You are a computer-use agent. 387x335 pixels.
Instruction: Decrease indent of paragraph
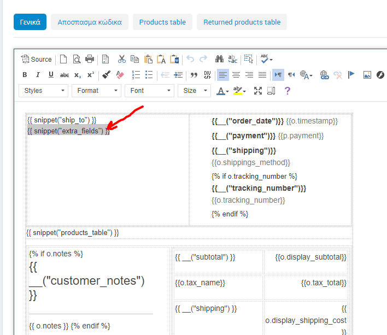pyautogui.click(x=165, y=75)
